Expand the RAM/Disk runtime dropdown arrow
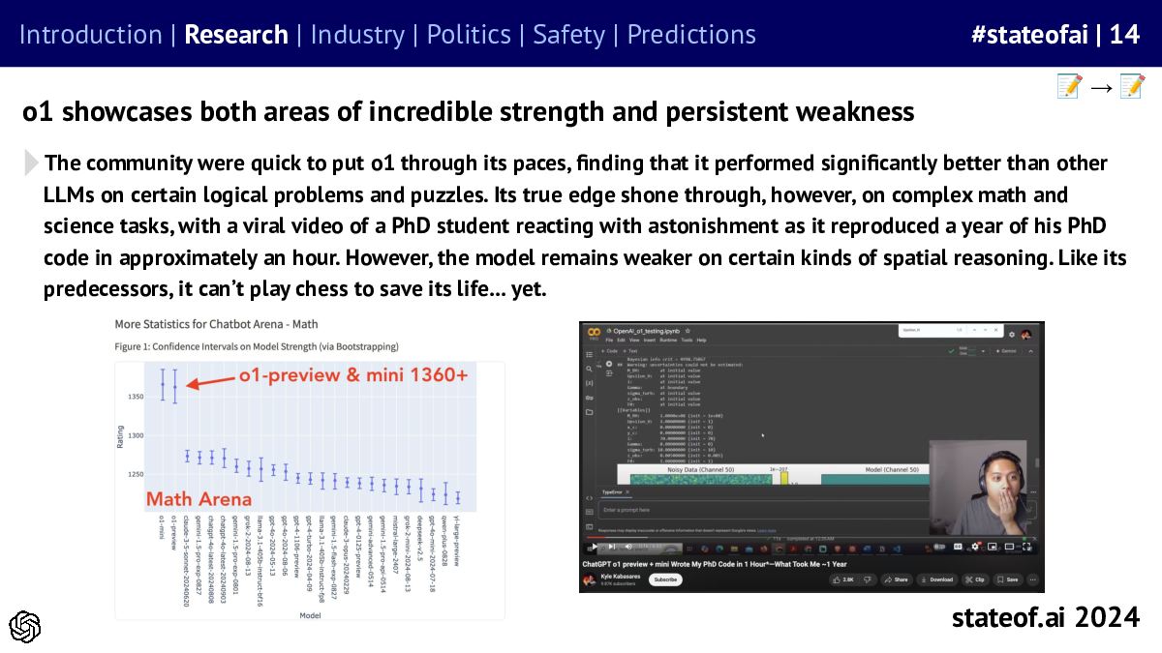 [x=983, y=351]
